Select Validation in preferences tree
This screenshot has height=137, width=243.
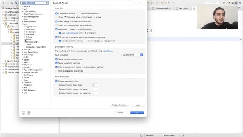[28, 85]
